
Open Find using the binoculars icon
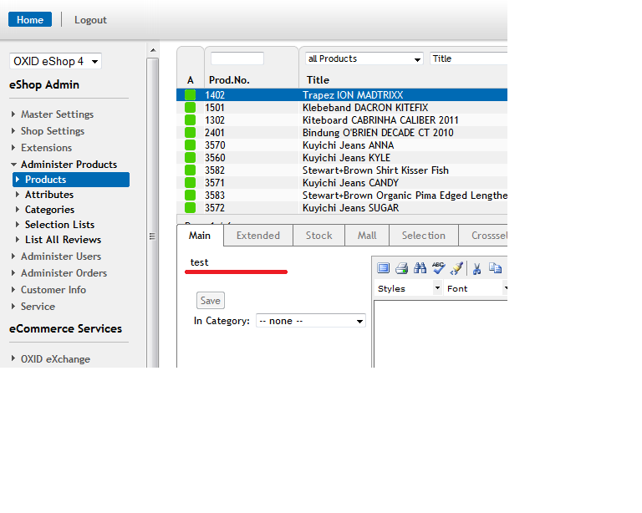tap(420, 268)
